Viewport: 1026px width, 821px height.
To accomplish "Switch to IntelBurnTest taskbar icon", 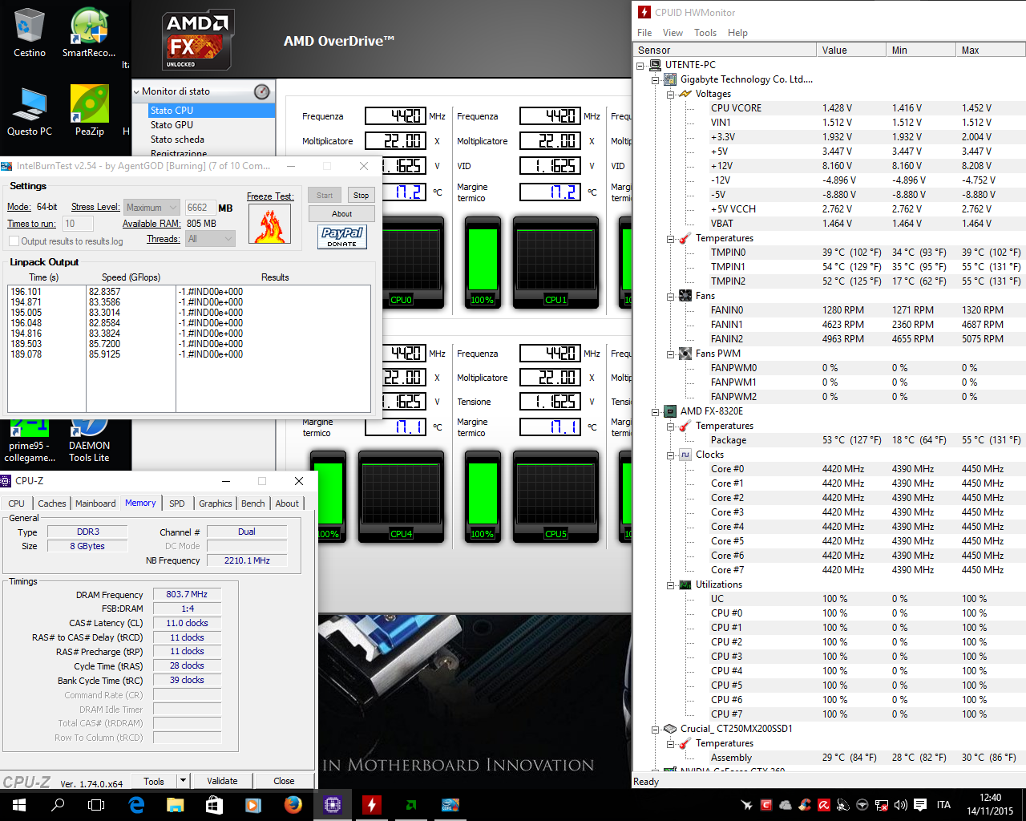I will pyautogui.click(x=450, y=805).
